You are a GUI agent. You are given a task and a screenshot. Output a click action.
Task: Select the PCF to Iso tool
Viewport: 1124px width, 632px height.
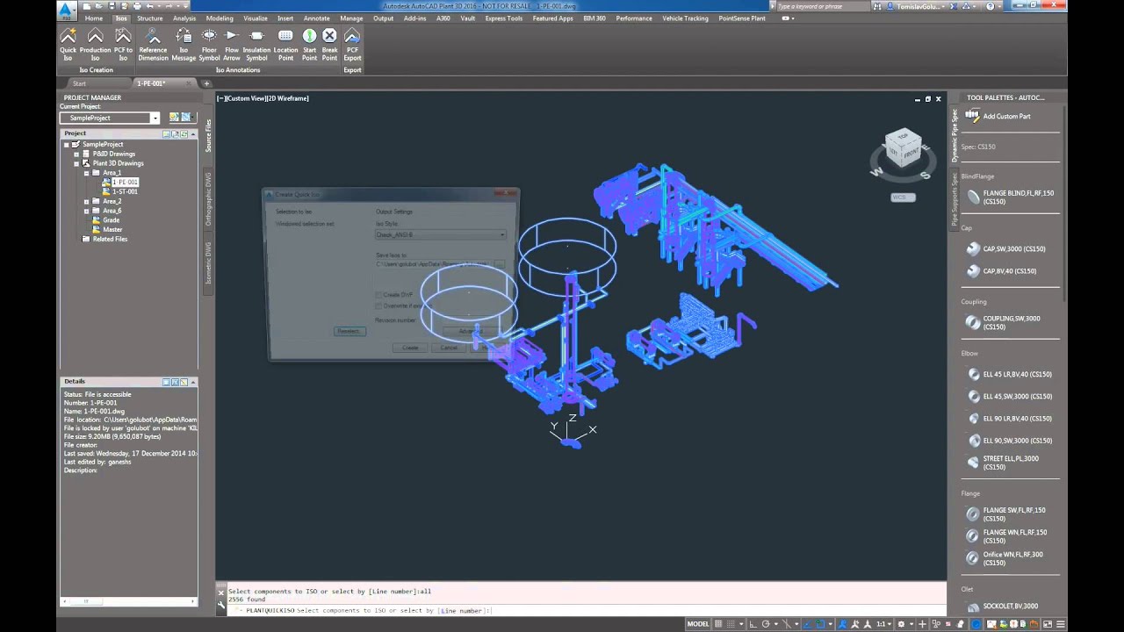click(123, 44)
